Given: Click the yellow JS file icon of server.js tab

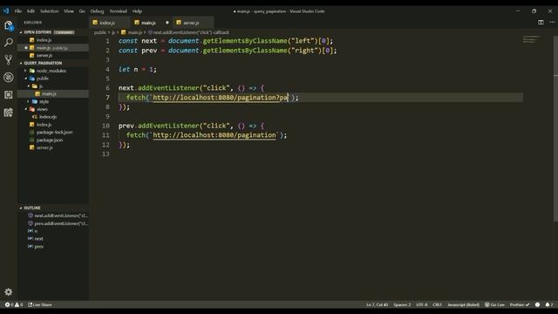Looking at the screenshot, I should 179,23.
